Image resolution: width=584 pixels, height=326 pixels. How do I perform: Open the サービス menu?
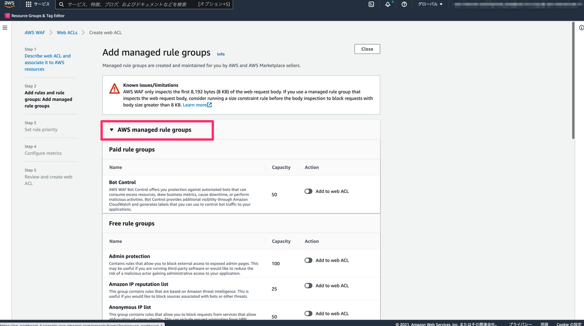36,4
